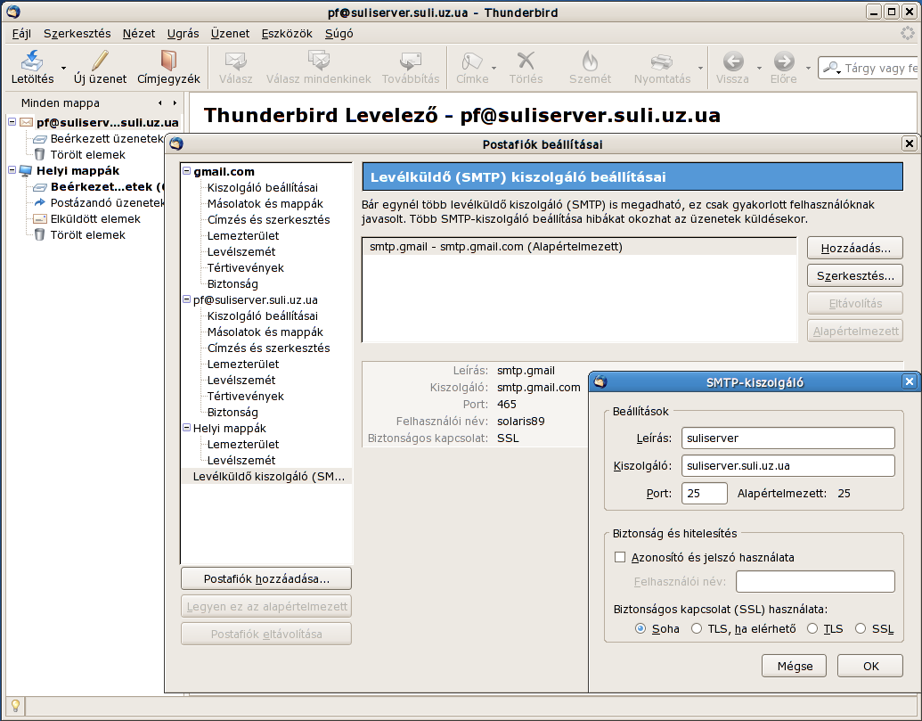This screenshot has width=922, height=721.
Task: Enable Azonosító és jelszó használata checkbox
Action: (621, 558)
